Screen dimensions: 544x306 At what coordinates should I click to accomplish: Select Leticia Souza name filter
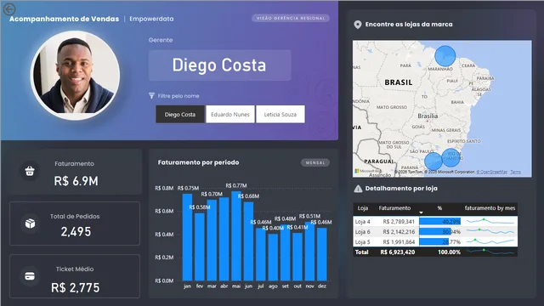coord(280,114)
